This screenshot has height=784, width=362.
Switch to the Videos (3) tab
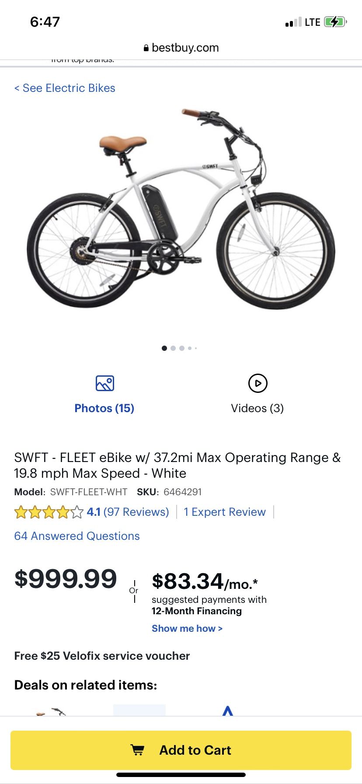pyautogui.click(x=258, y=408)
